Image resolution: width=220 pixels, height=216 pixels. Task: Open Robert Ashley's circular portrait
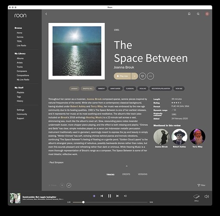click(180, 137)
